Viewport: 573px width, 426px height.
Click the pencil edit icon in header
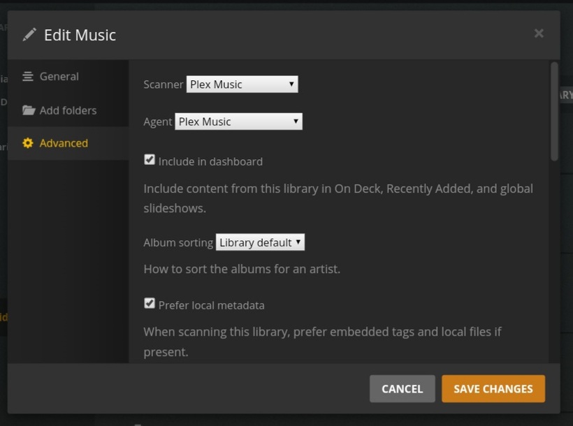[29, 34]
